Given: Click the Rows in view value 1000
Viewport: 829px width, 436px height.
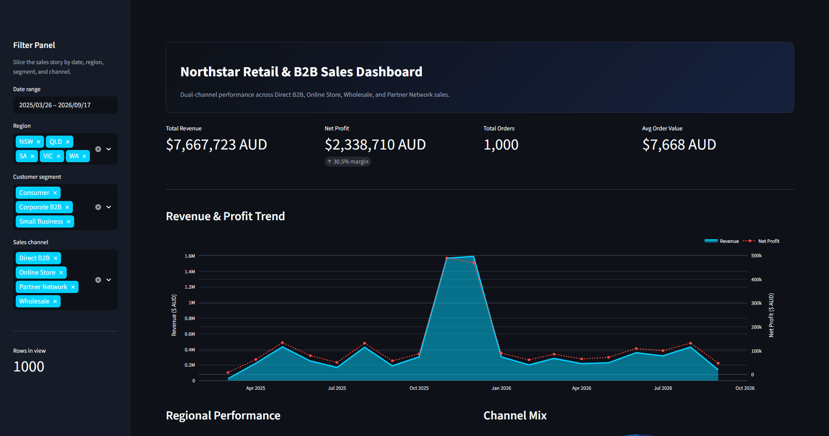Looking at the screenshot, I should click(29, 367).
